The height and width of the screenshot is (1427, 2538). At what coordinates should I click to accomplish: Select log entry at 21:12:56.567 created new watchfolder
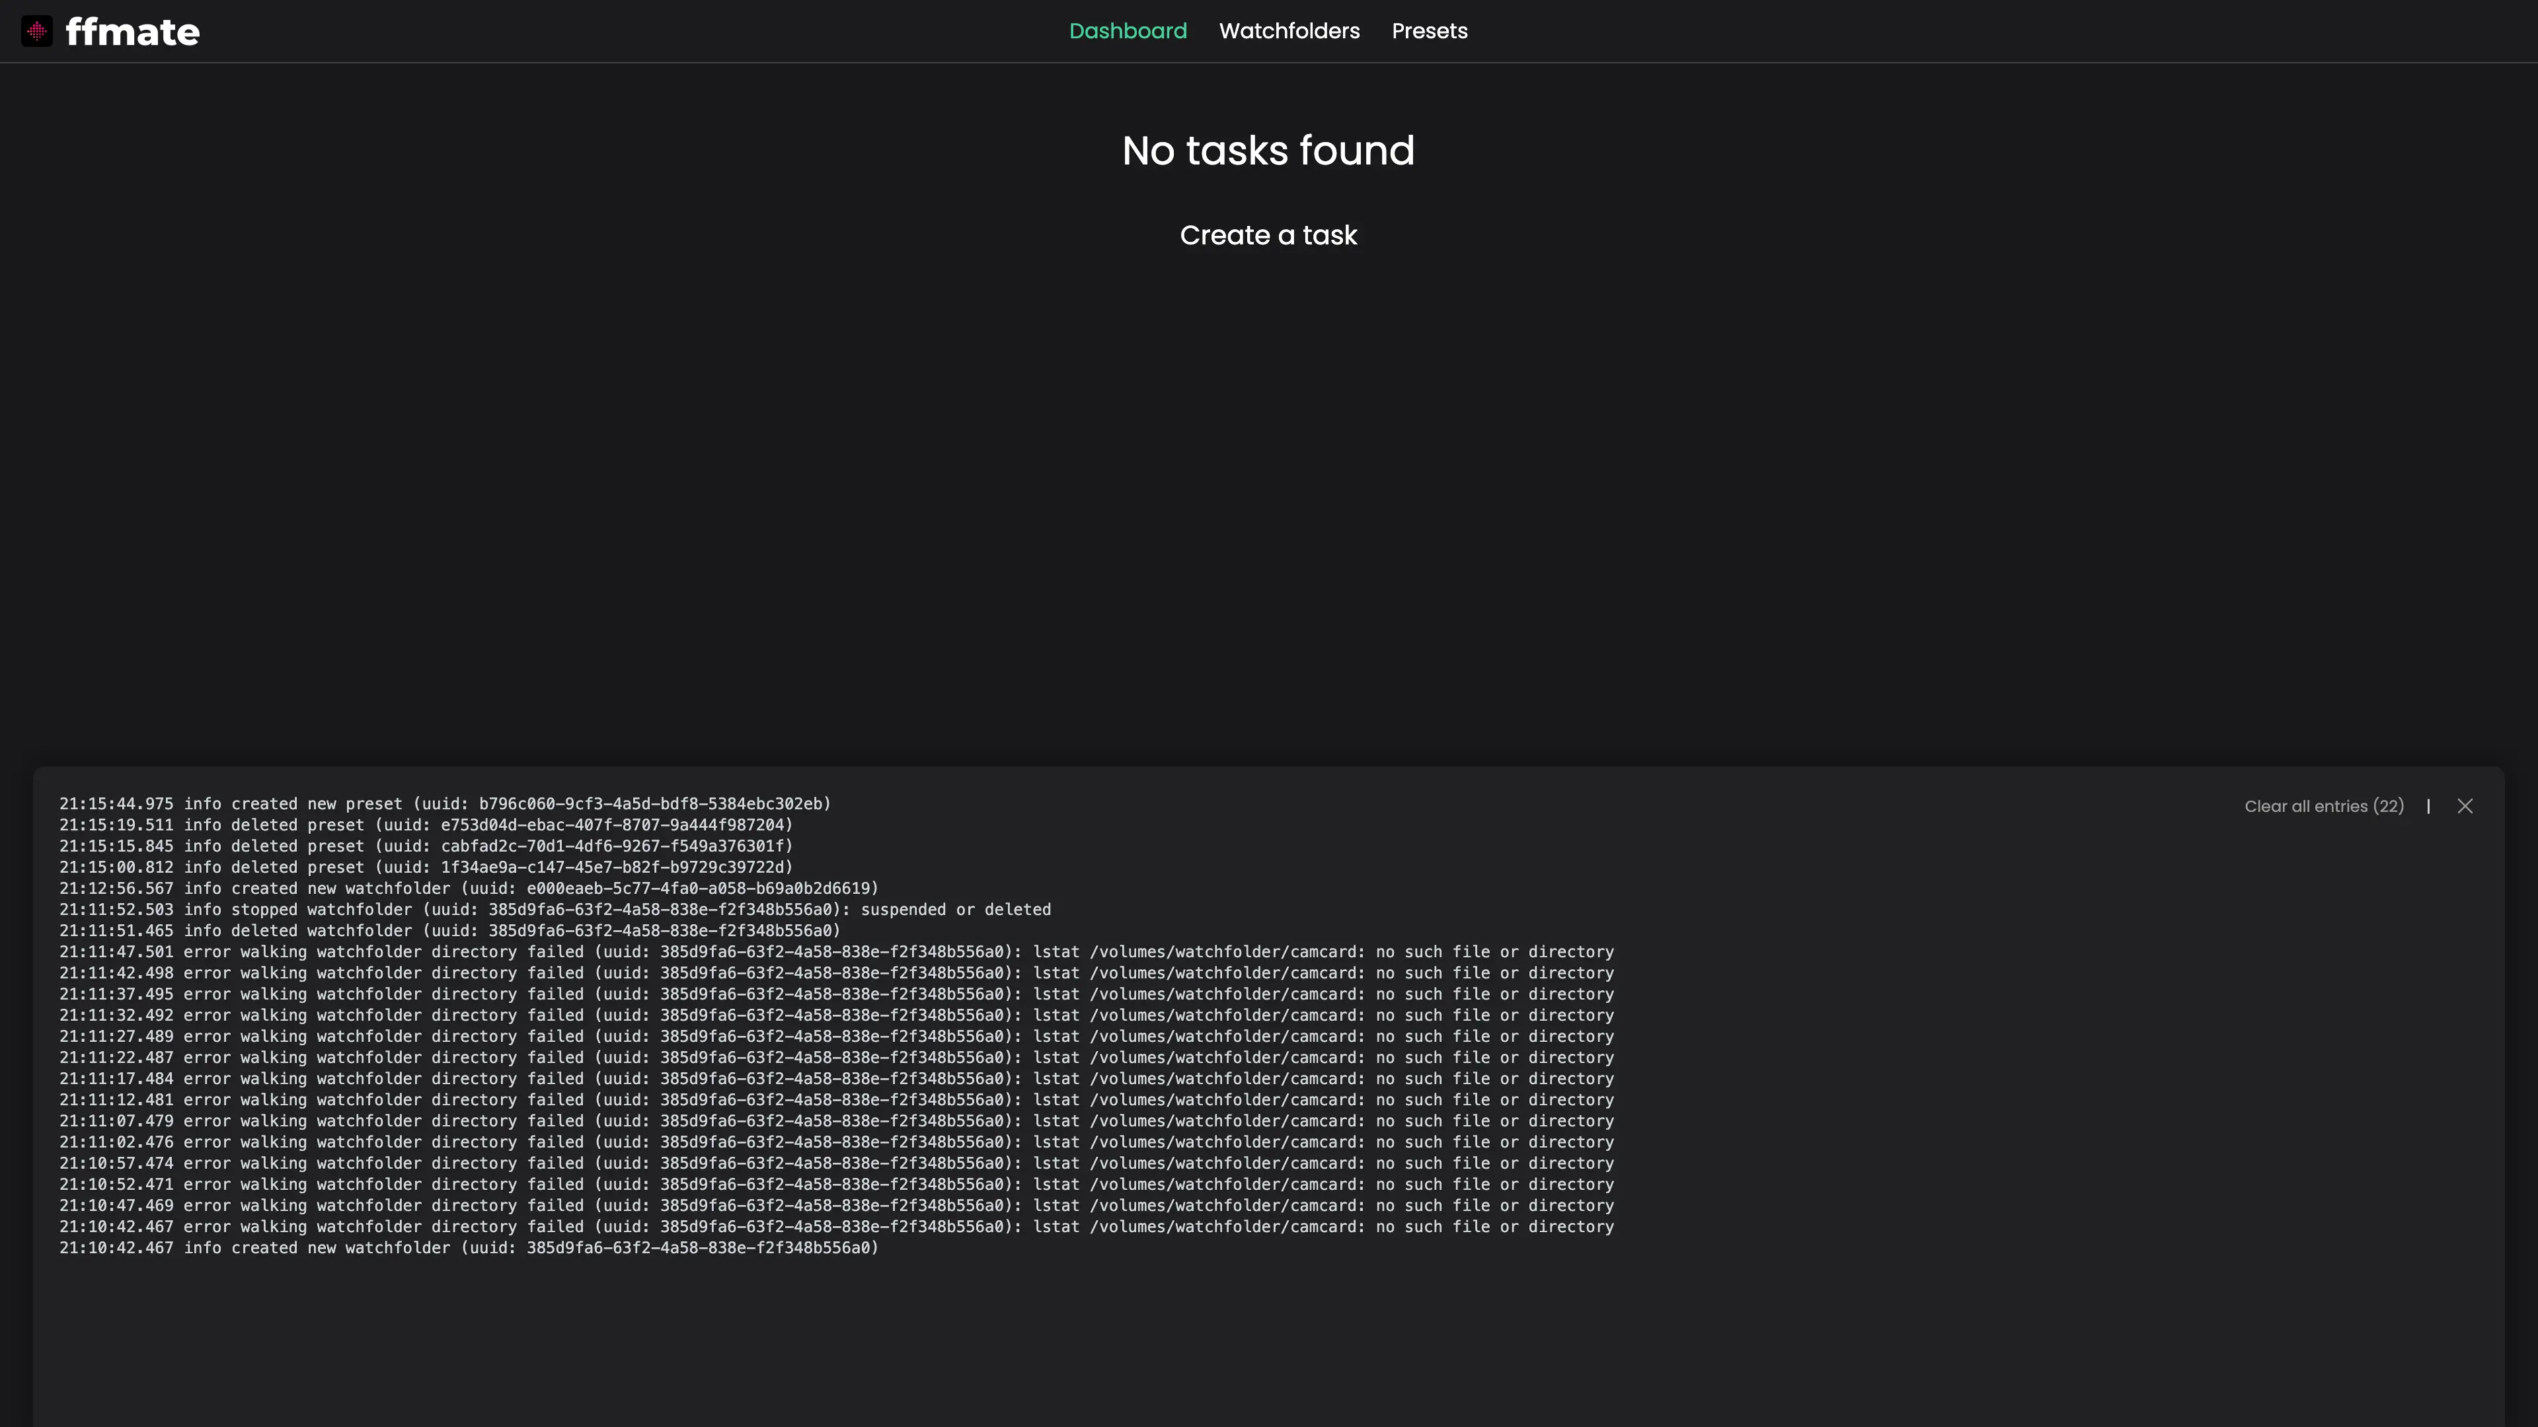click(469, 889)
